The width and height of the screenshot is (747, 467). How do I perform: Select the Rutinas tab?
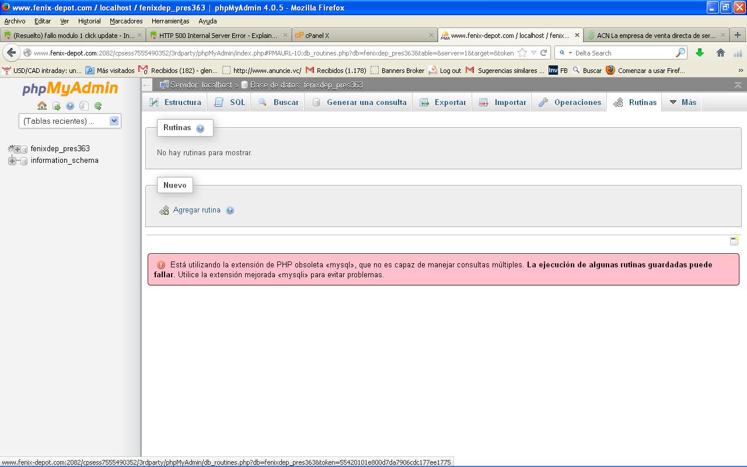click(635, 102)
